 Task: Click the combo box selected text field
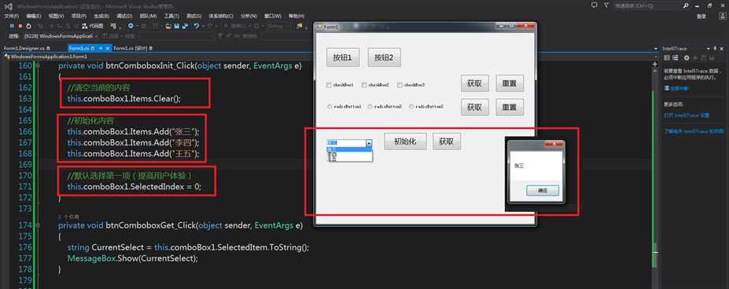[346, 144]
